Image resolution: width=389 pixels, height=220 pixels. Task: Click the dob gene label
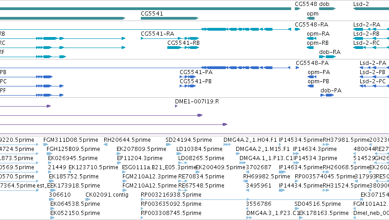(324, 4)
